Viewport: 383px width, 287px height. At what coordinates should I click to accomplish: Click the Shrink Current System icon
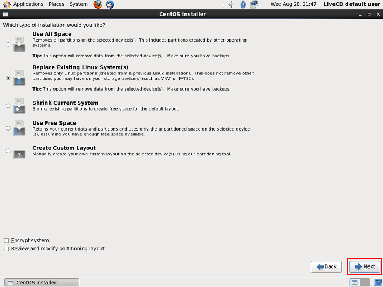(x=19, y=106)
